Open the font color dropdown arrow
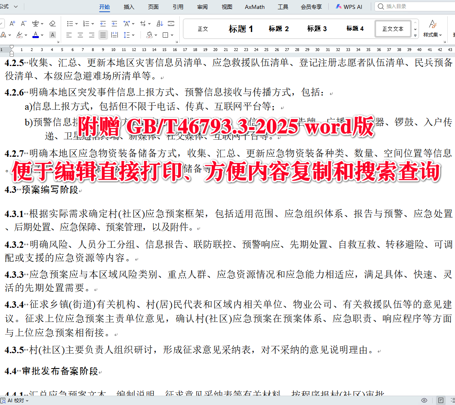Screen dimensions: 455x405 click(42, 34)
